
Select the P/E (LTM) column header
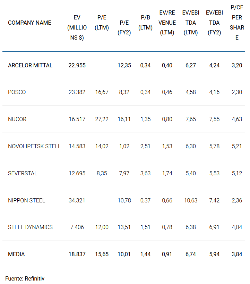(x=102, y=23)
